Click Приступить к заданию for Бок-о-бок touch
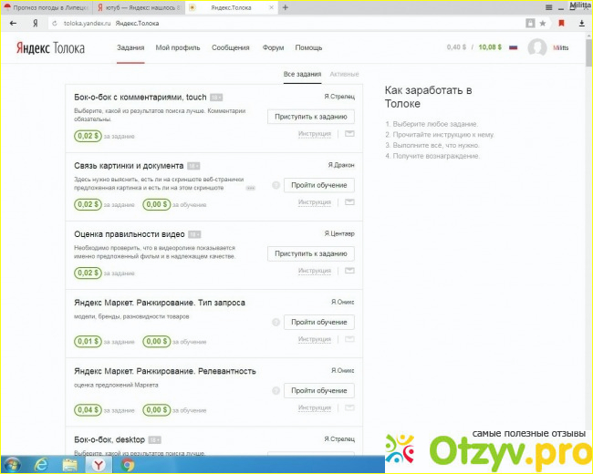Viewport: 593px width, 474px height. pyautogui.click(x=311, y=117)
